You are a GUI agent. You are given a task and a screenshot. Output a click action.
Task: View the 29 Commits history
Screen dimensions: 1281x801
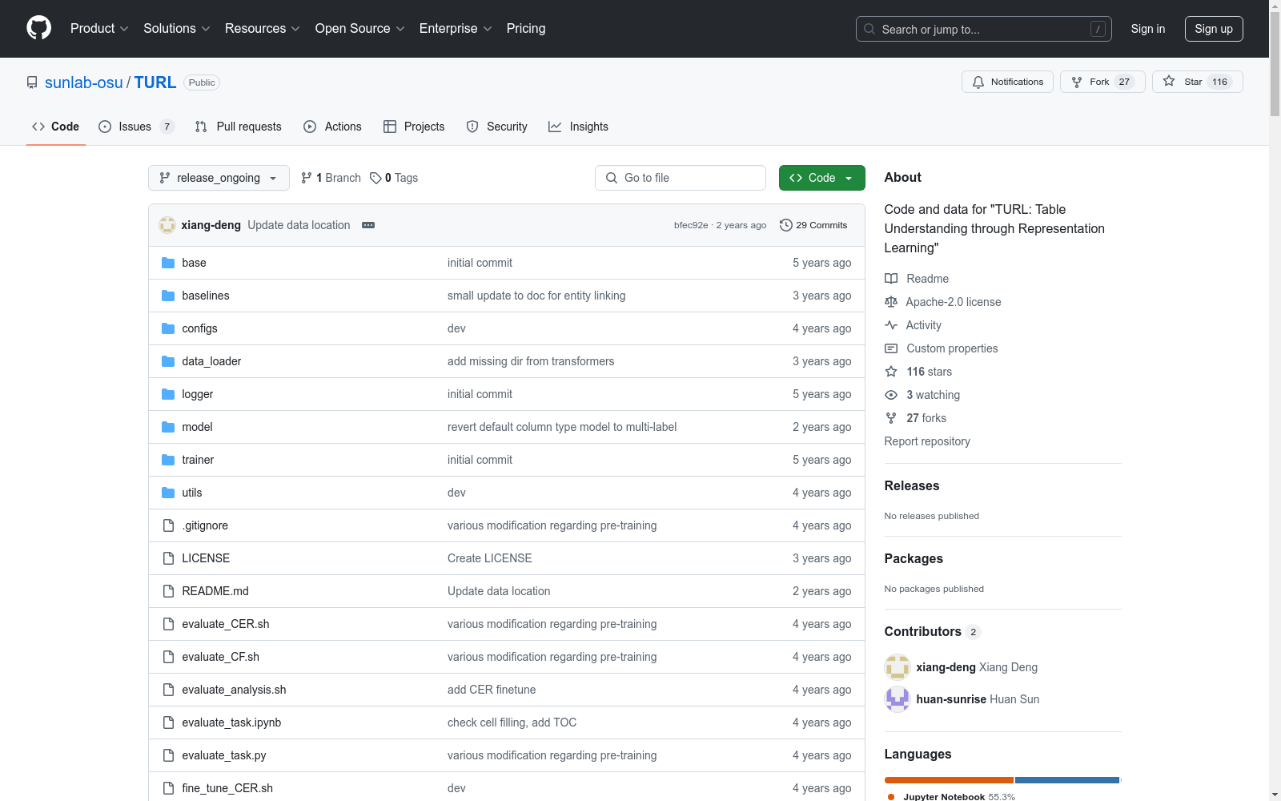[813, 225]
